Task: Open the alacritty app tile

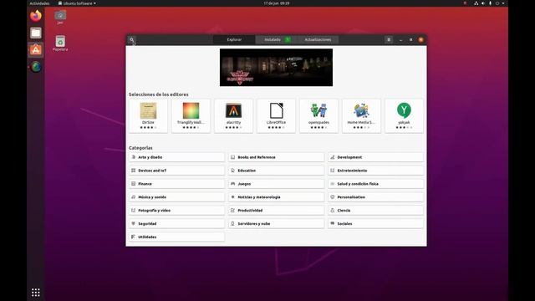Action: coord(233,115)
